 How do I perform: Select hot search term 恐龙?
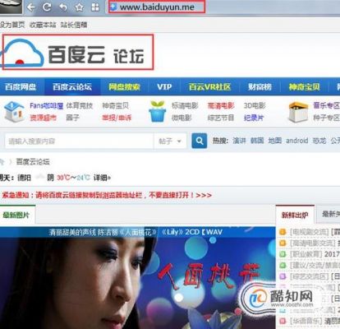319,141
